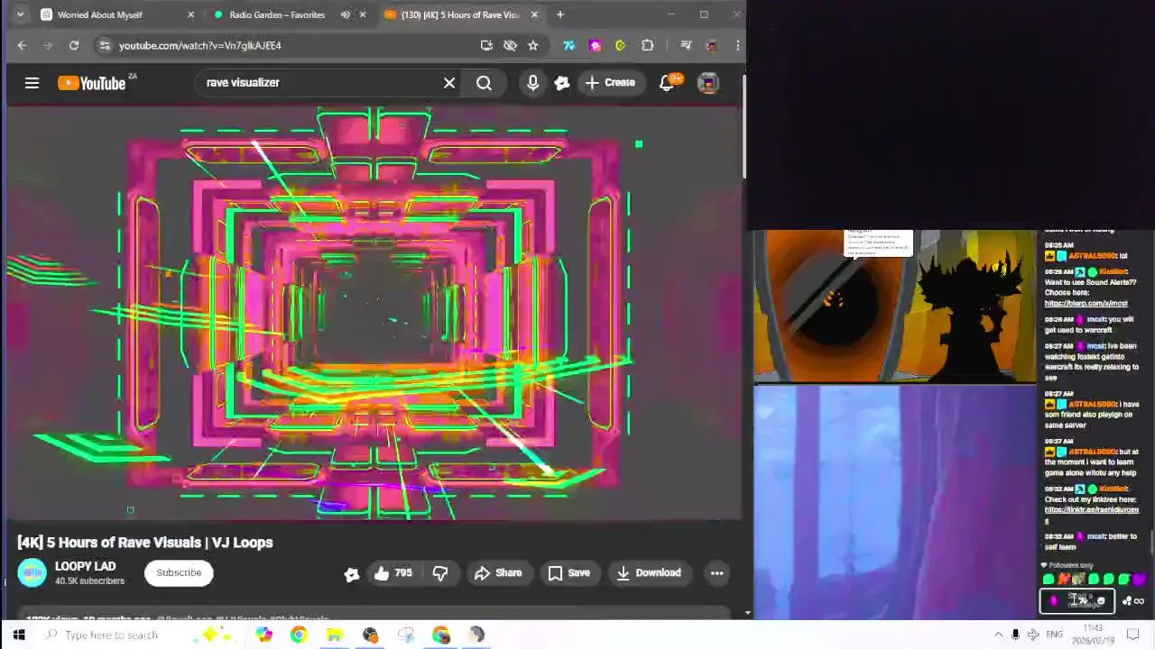Viewport: 1155px width, 649px height.
Task: Click the Windows taskbar search box
Action: point(140,635)
